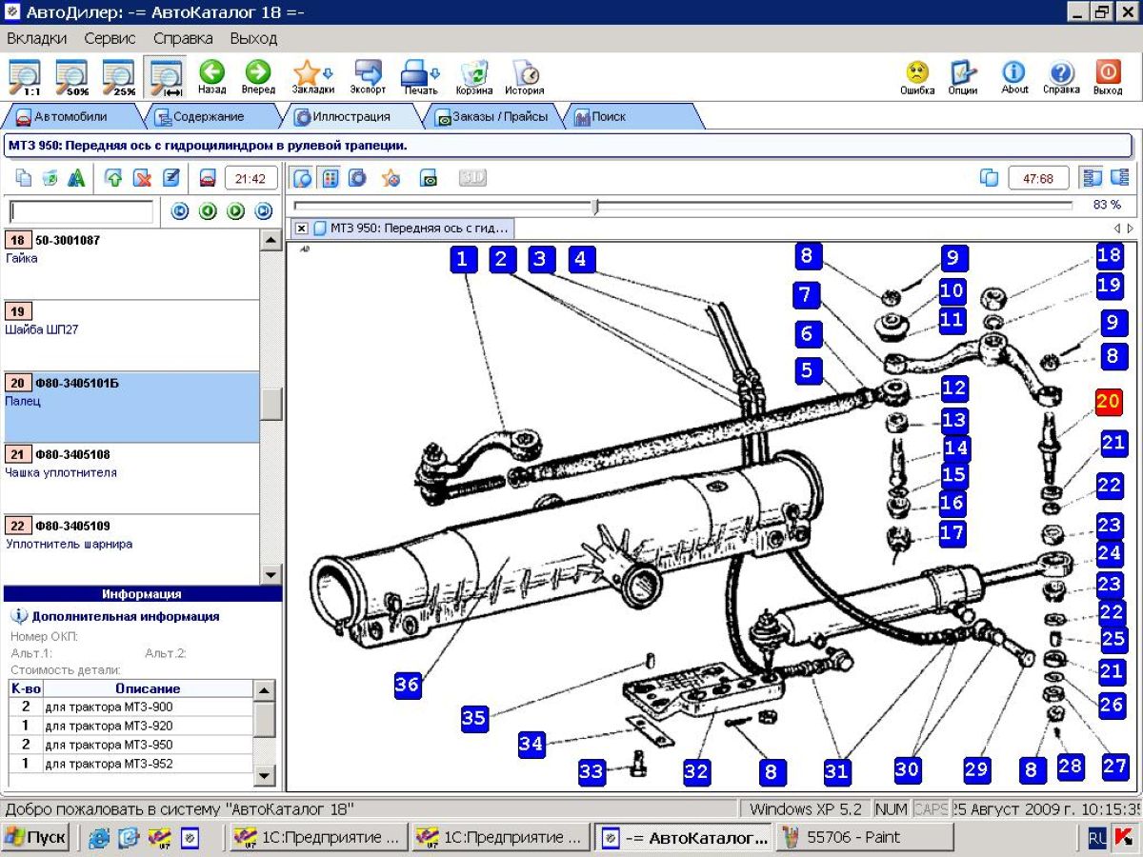Exit via the Выход toolbar icon
1143x857 pixels.
(1108, 78)
